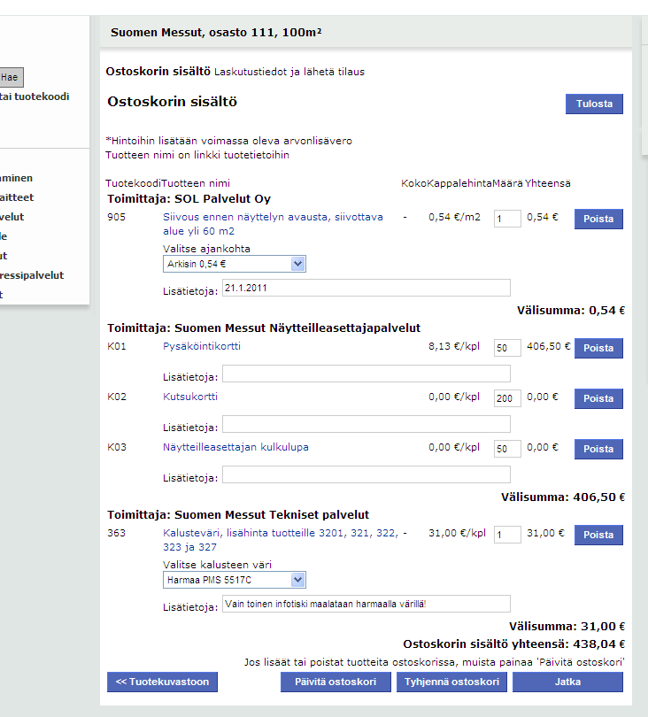The image size is (648, 717).
Task: Click 'Välisumma: 31,00 €' subtotal text
Action: coord(567,627)
